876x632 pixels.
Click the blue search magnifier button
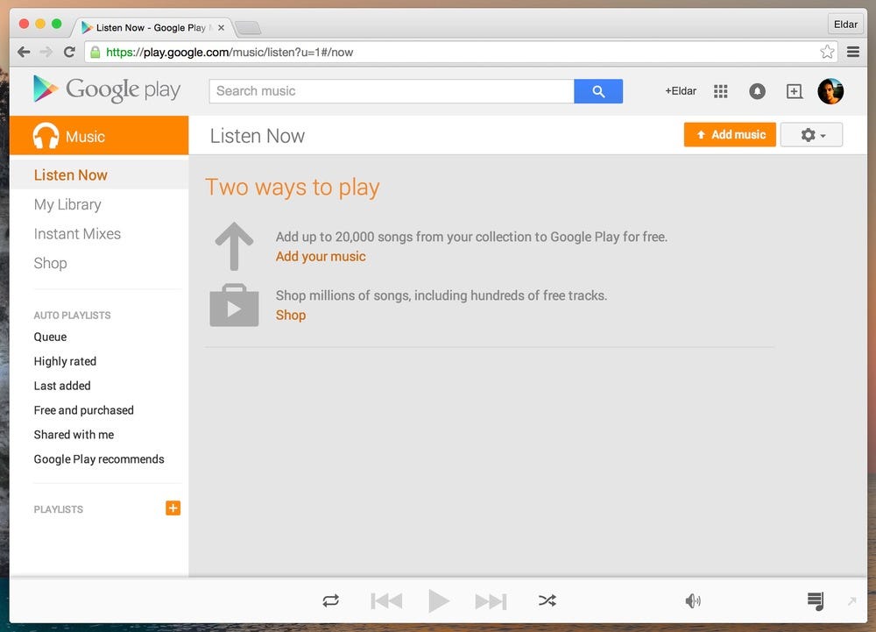597,91
